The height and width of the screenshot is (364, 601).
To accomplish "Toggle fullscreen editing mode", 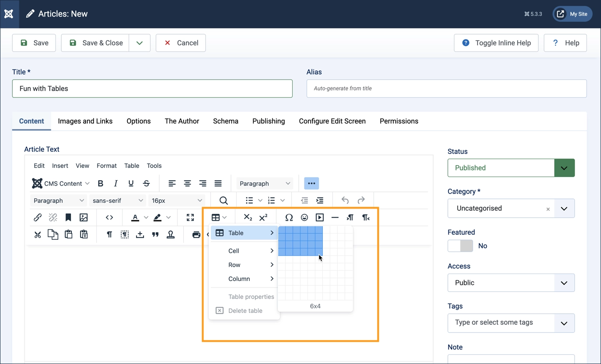I will [190, 217].
